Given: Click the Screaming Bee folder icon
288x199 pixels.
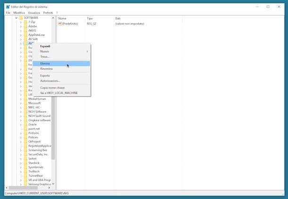Looking at the screenshot, I should pyautogui.click(x=25, y=150).
